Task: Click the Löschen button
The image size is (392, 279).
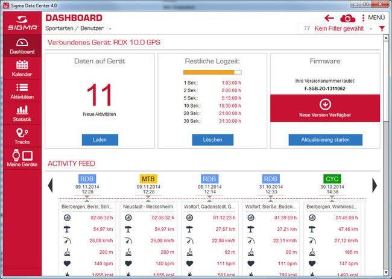Action: tap(212, 140)
